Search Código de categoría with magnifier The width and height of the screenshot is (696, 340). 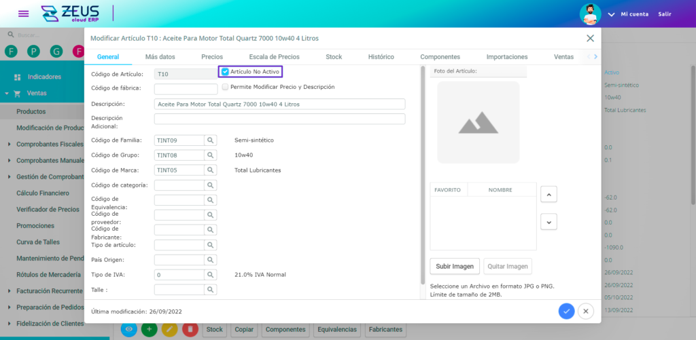point(211,185)
